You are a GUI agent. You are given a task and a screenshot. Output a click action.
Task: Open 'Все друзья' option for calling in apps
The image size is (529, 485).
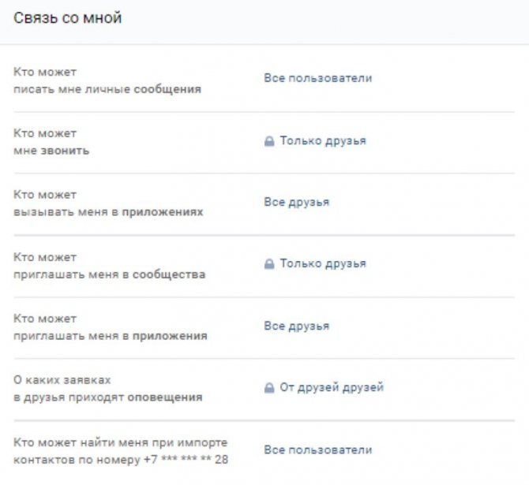pyautogui.click(x=297, y=202)
